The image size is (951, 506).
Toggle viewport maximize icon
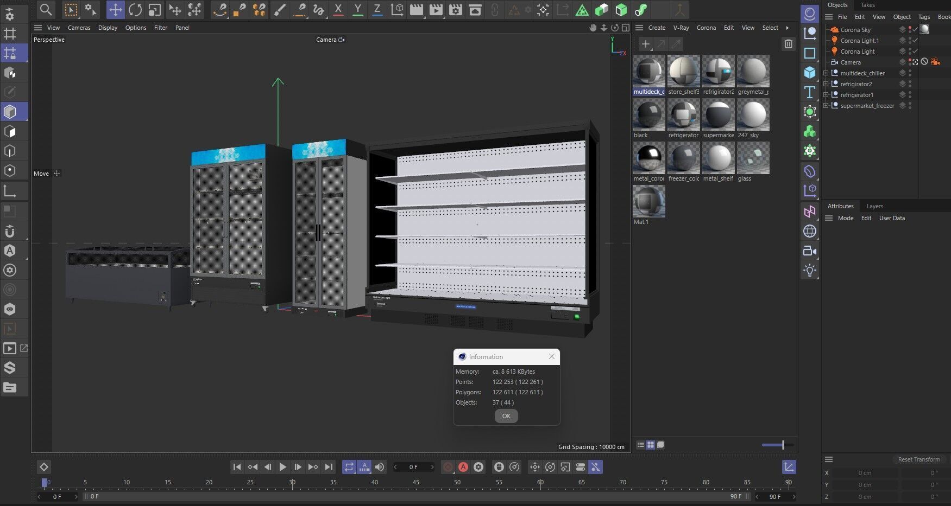pyautogui.click(x=625, y=28)
